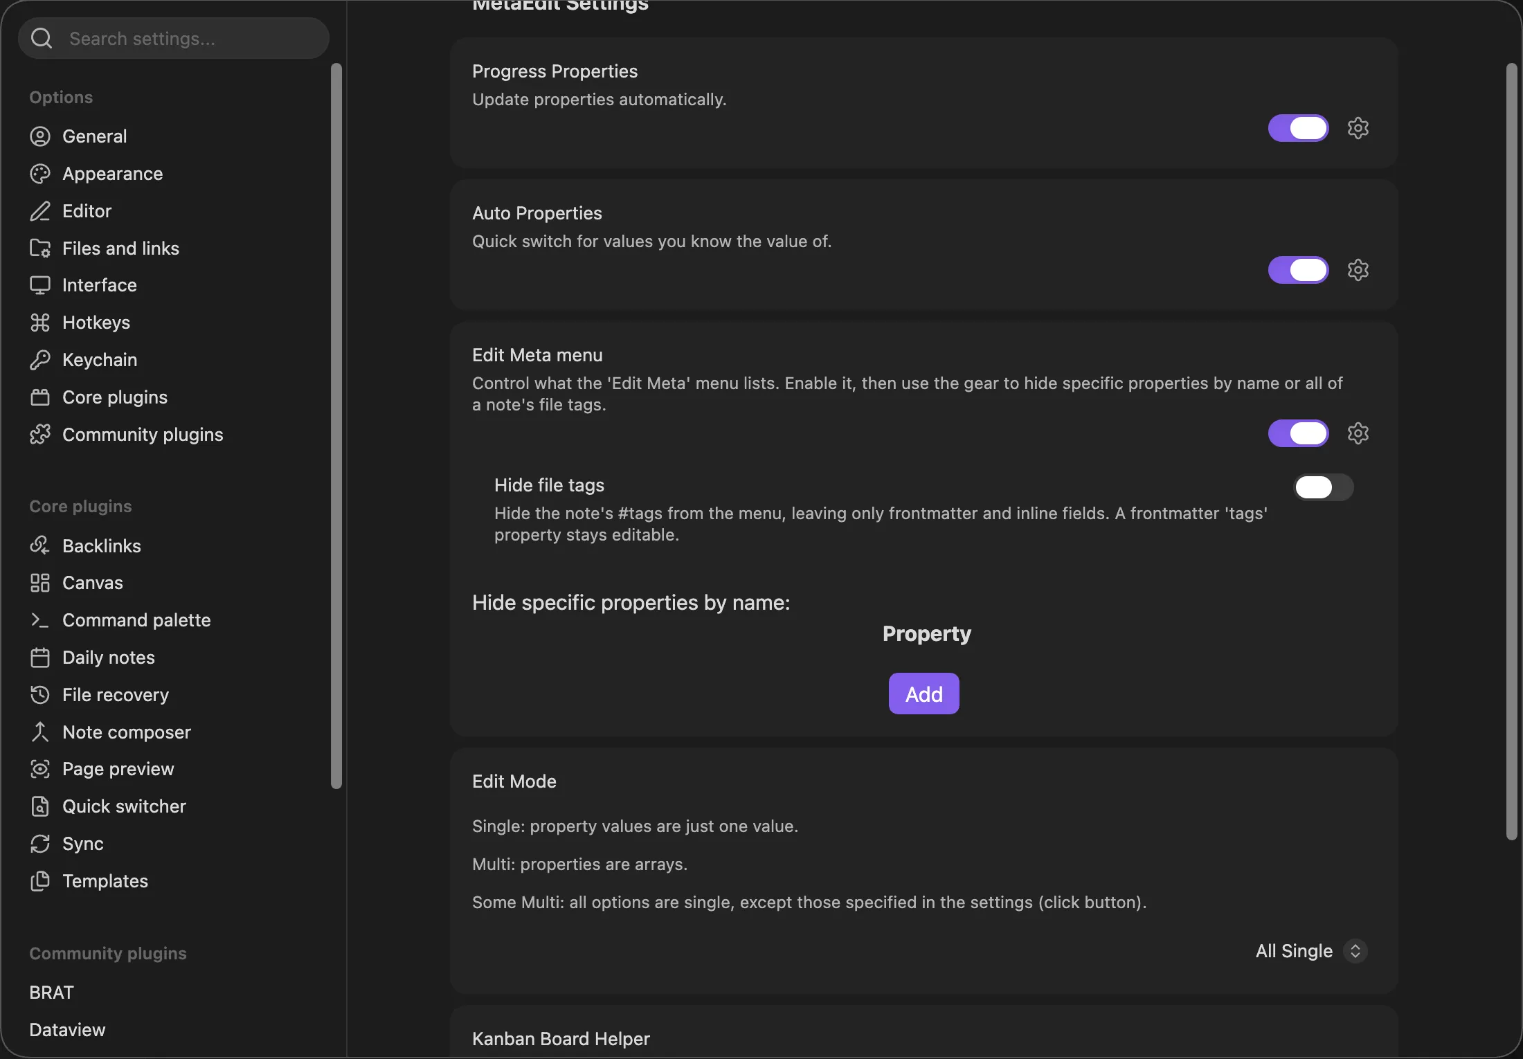Open BRAT plugin settings

[51, 993]
